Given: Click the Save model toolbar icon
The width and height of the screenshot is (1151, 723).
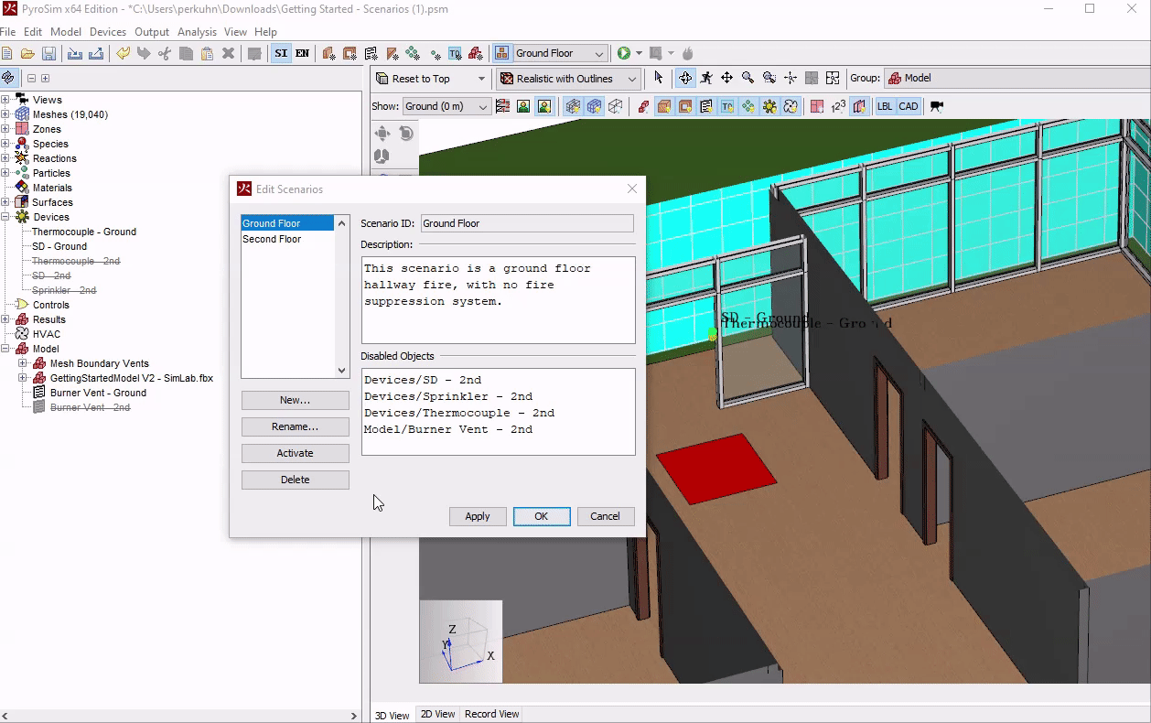Looking at the screenshot, I should coord(49,54).
